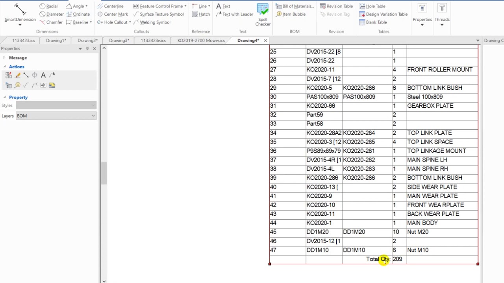Run the Spell Checker
The height and width of the screenshot is (283, 504).
pyautogui.click(x=263, y=15)
